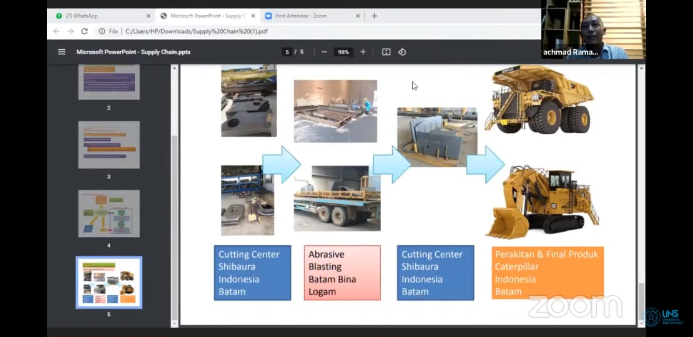The width and height of the screenshot is (693, 337).
Task: Click the fit to page icon
Action: click(386, 52)
